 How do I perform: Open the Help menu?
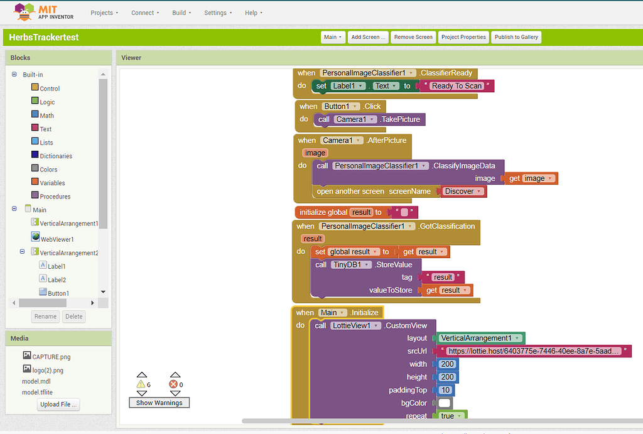(253, 12)
